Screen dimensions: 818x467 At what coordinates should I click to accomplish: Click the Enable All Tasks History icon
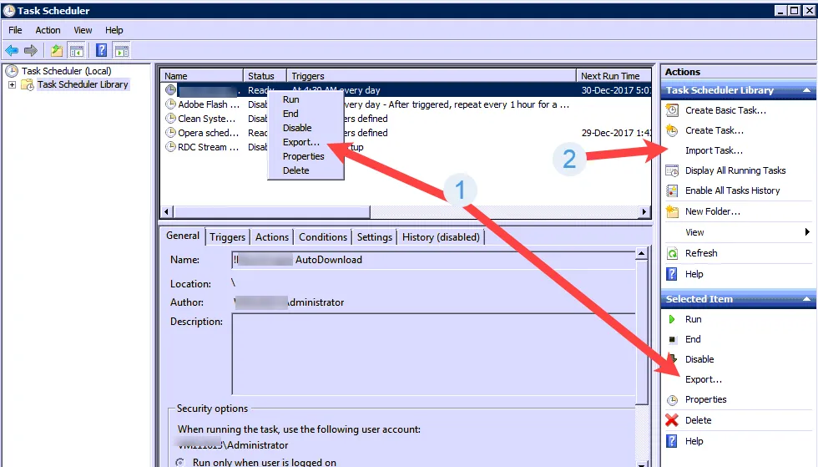coord(673,190)
